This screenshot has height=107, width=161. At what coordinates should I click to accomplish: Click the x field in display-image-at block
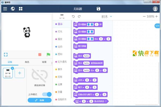101,39
